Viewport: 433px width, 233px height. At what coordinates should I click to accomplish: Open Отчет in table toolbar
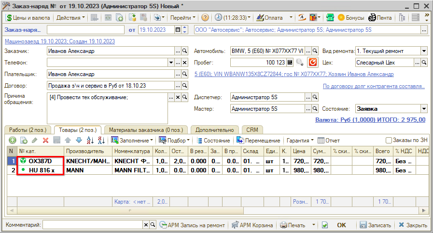click(329, 141)
